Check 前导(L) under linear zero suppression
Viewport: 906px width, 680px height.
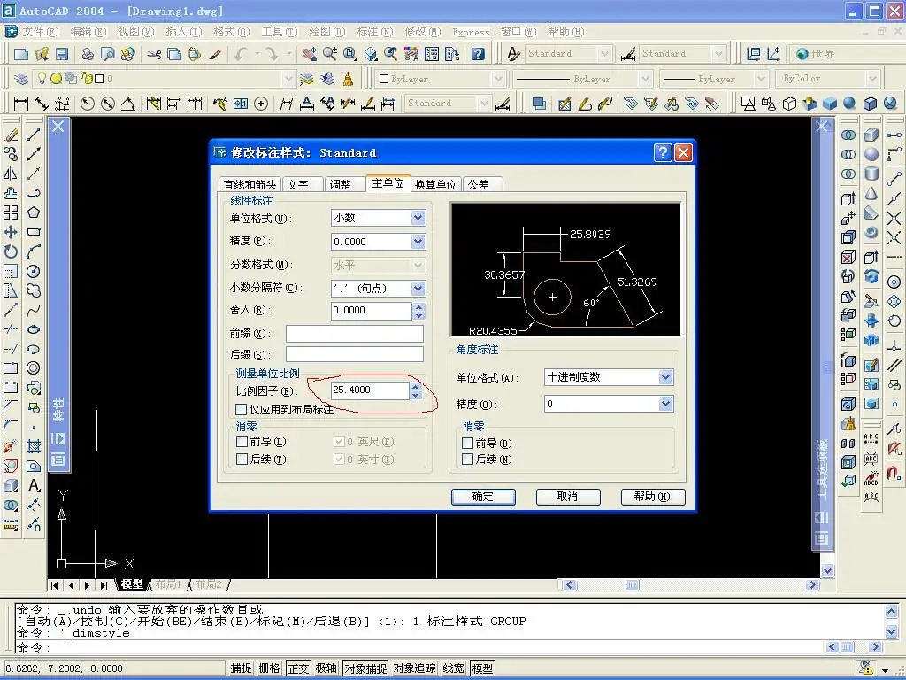tap(242, 441)
